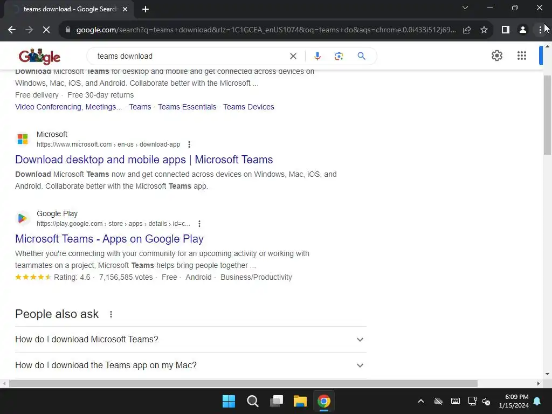552x414 pixels.
Task: Expand How do I download Microsoft Teams?
Action: pos(190,340)
